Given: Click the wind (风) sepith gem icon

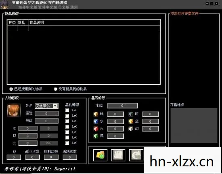Looking at the screenshot, I should pos(96,136).
